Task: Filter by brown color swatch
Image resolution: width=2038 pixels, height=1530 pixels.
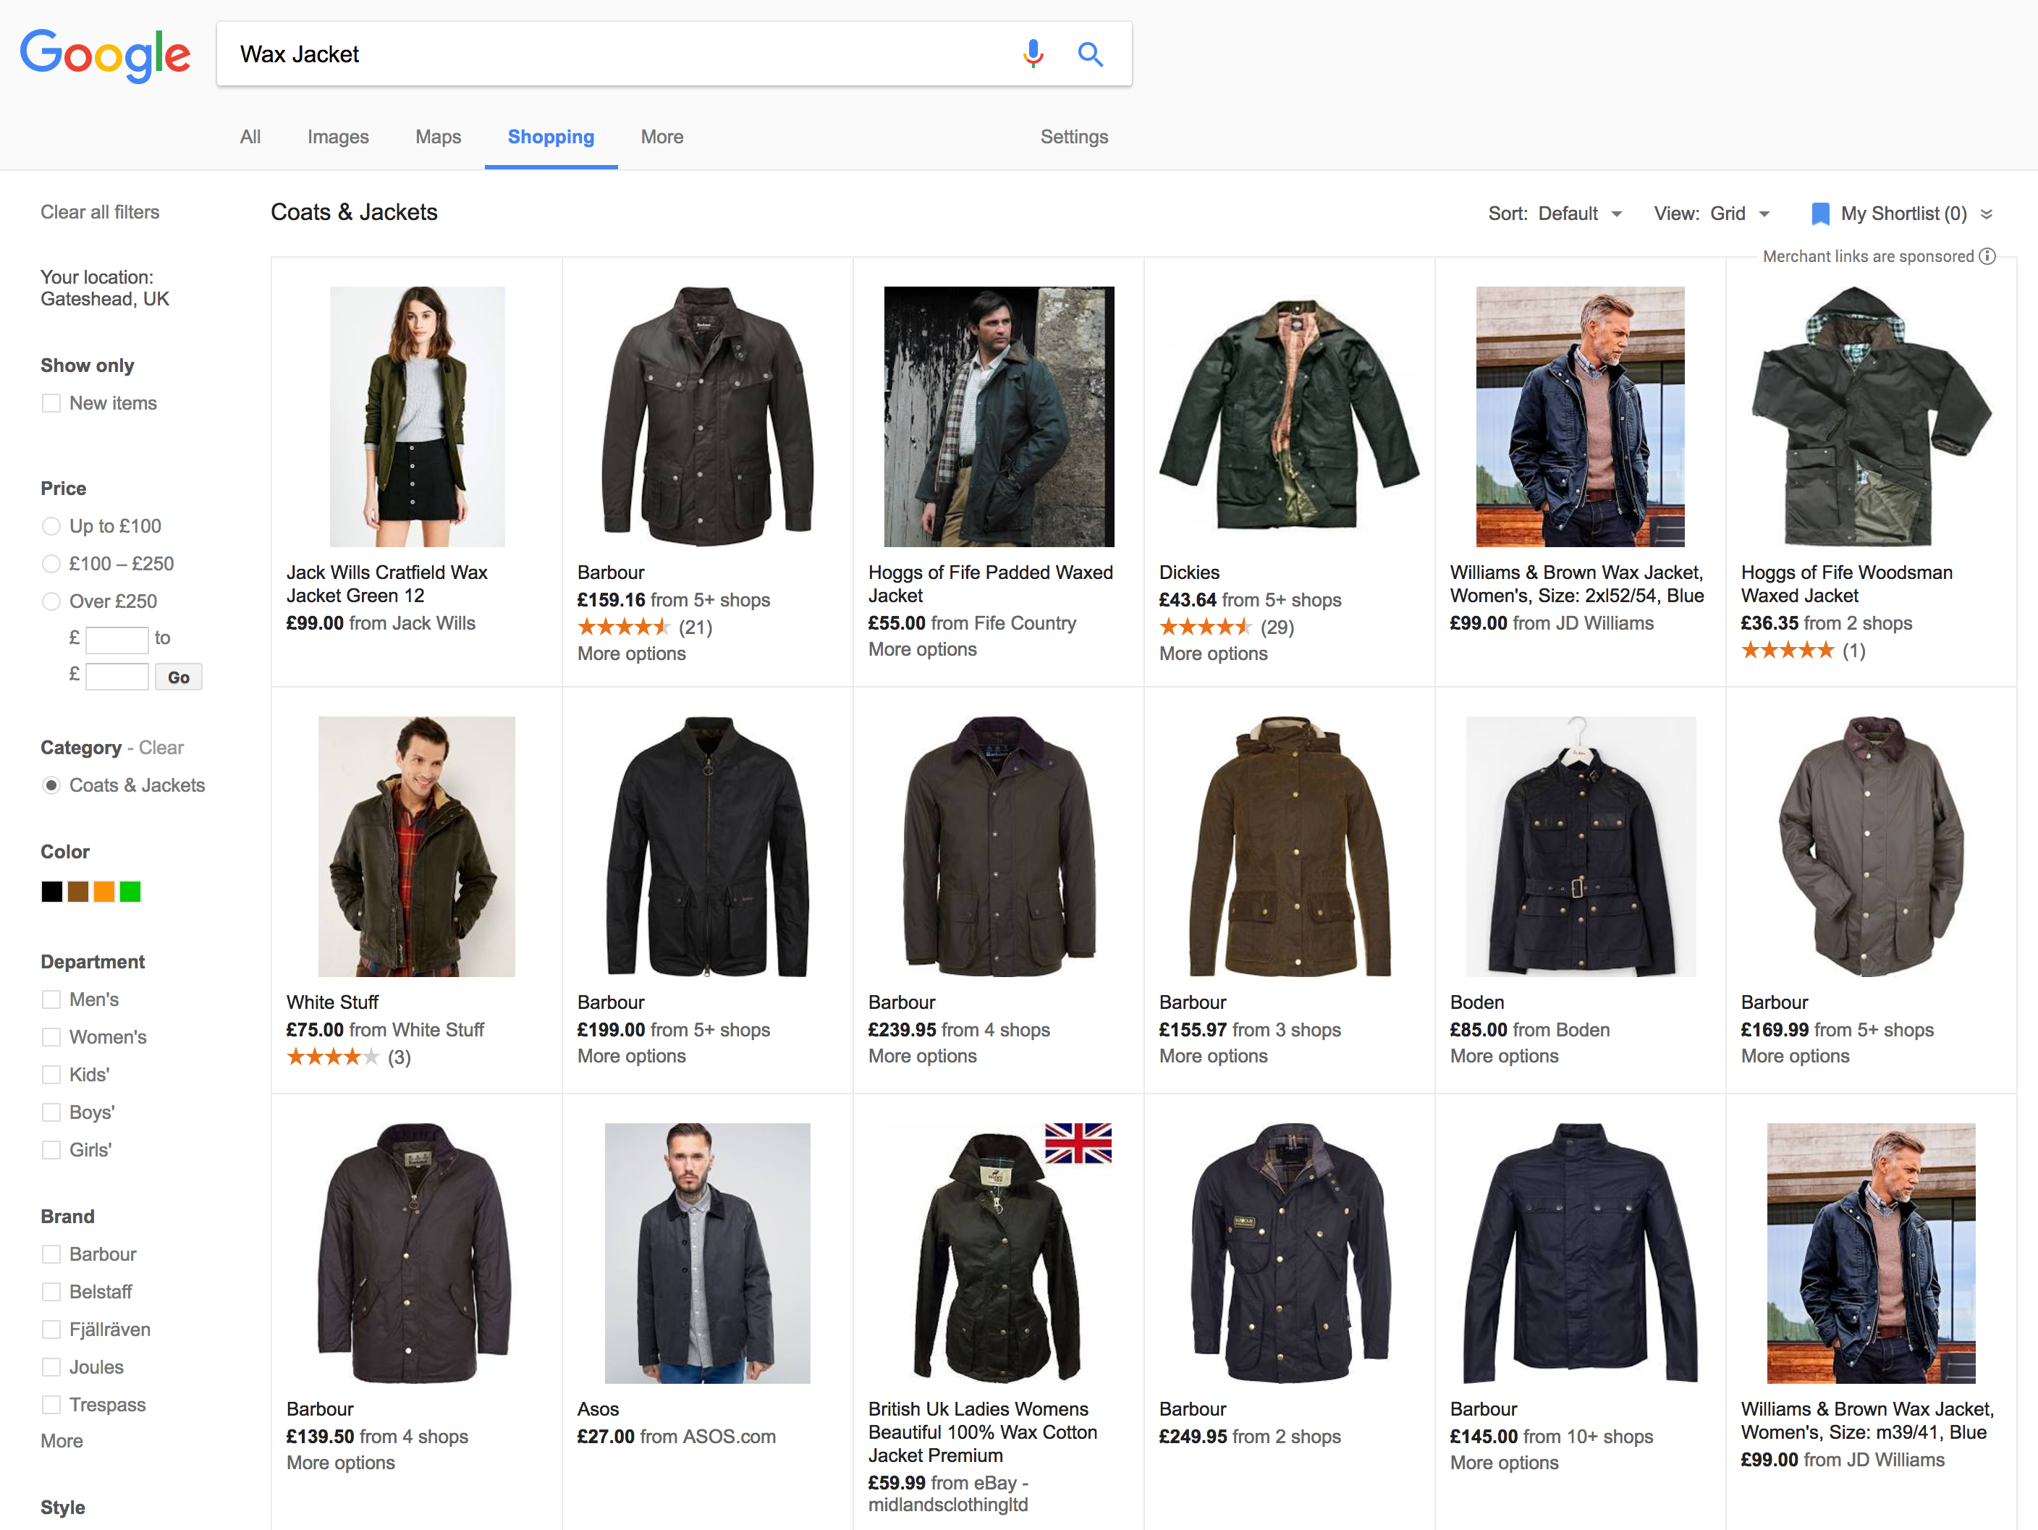Action: coord(78,892)
